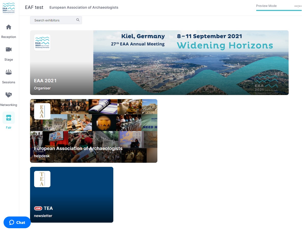This screenshot has width=302, height=230.
Task: Focus the Search exhibitors field
Action: pos(56,20)
